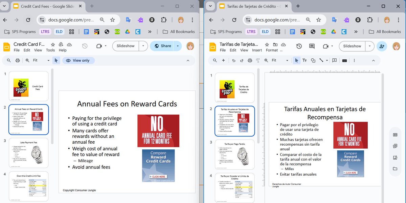The height and width of the screenshot is (203, 406).
Task: Click the Slideshow button in the Tarifas window
Action: coord(352,46)
